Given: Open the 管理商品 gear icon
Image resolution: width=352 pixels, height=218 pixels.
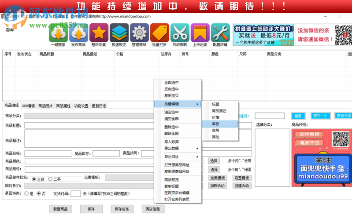Looking at the screenshot, I should [139, 33].
